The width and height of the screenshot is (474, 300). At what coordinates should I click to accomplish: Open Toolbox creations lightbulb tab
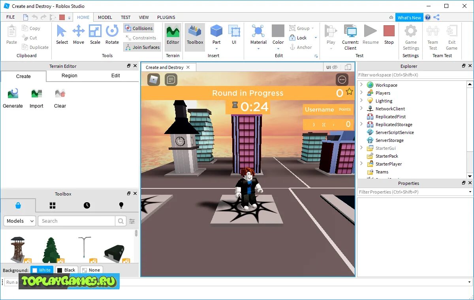(x=121, y=205)
